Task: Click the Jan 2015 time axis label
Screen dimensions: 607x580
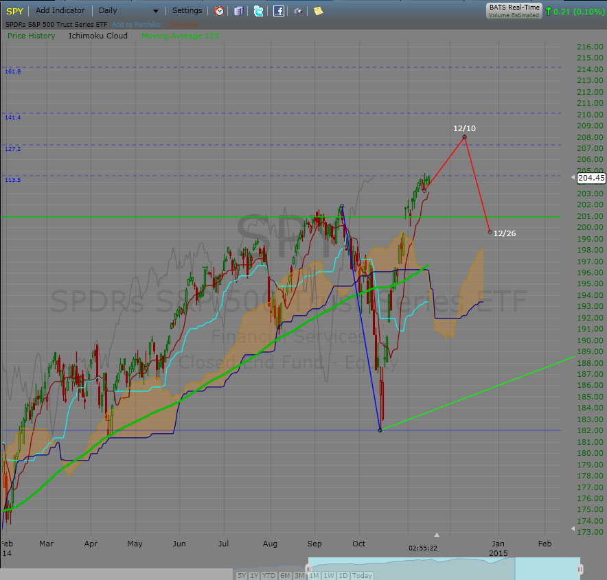Action: 499,548
